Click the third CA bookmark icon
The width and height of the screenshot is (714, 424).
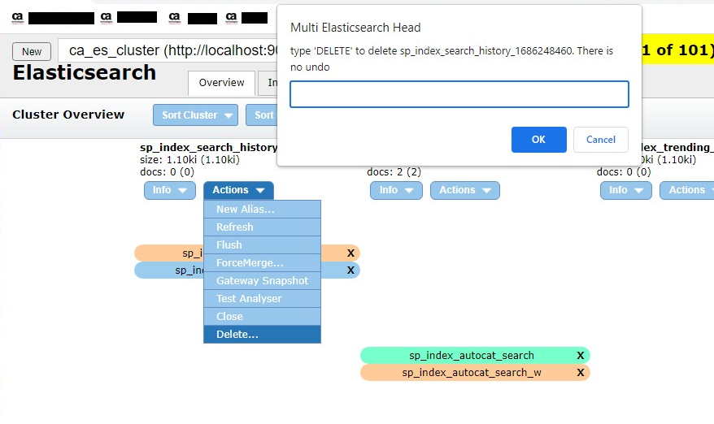174,18
